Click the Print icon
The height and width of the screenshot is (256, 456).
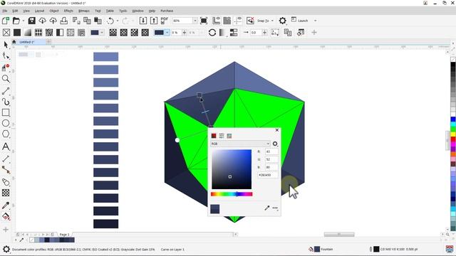64,21
